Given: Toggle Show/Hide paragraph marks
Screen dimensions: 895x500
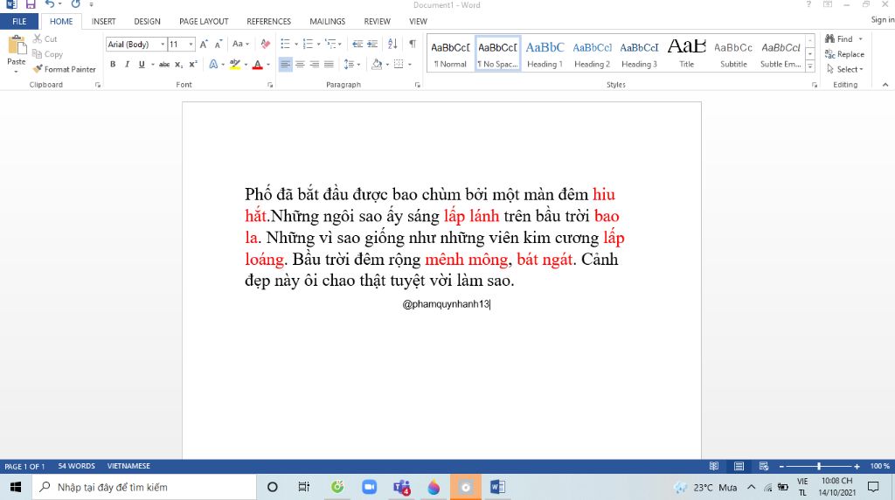Looking at the screenshot, I should tap(413, 44).
